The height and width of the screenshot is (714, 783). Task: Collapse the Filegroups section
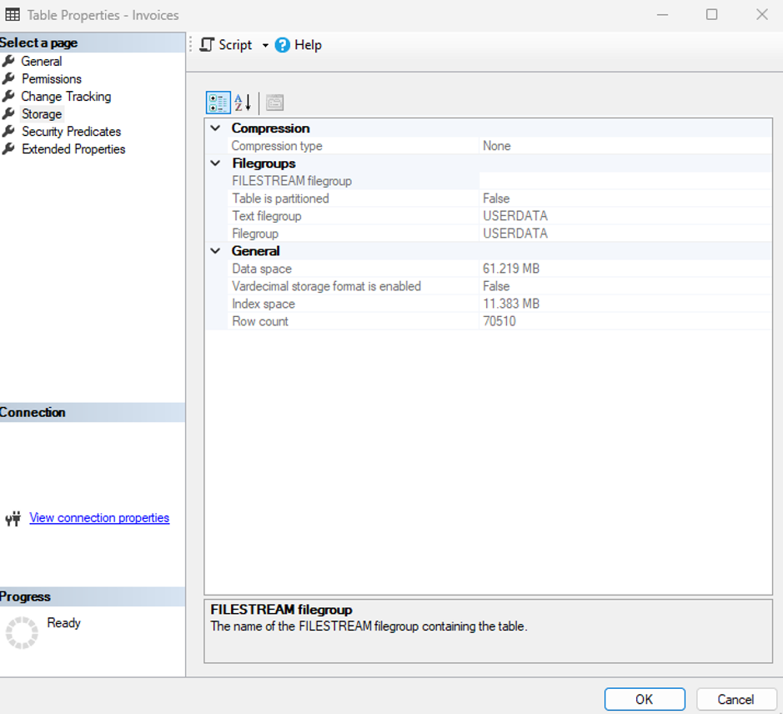pyautogui.click(x=215, y=163)
